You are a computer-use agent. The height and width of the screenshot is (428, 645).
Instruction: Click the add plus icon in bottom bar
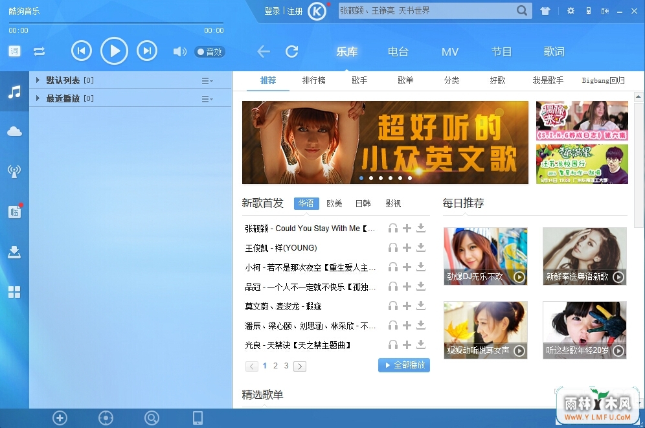60,418
